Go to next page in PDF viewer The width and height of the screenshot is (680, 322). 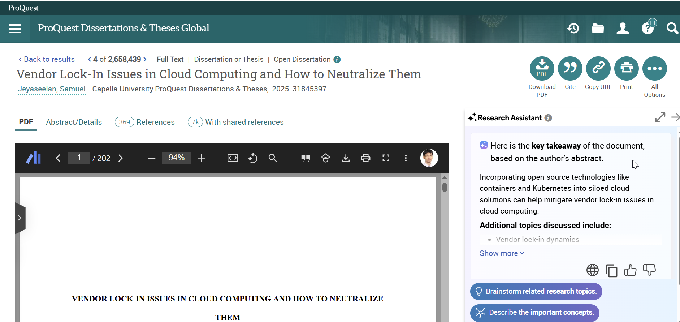[x=121, y=158]
